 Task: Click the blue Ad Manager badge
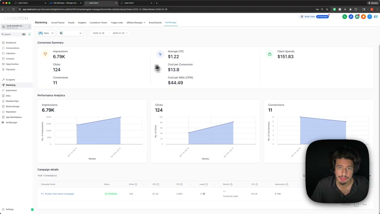[322, 17]
